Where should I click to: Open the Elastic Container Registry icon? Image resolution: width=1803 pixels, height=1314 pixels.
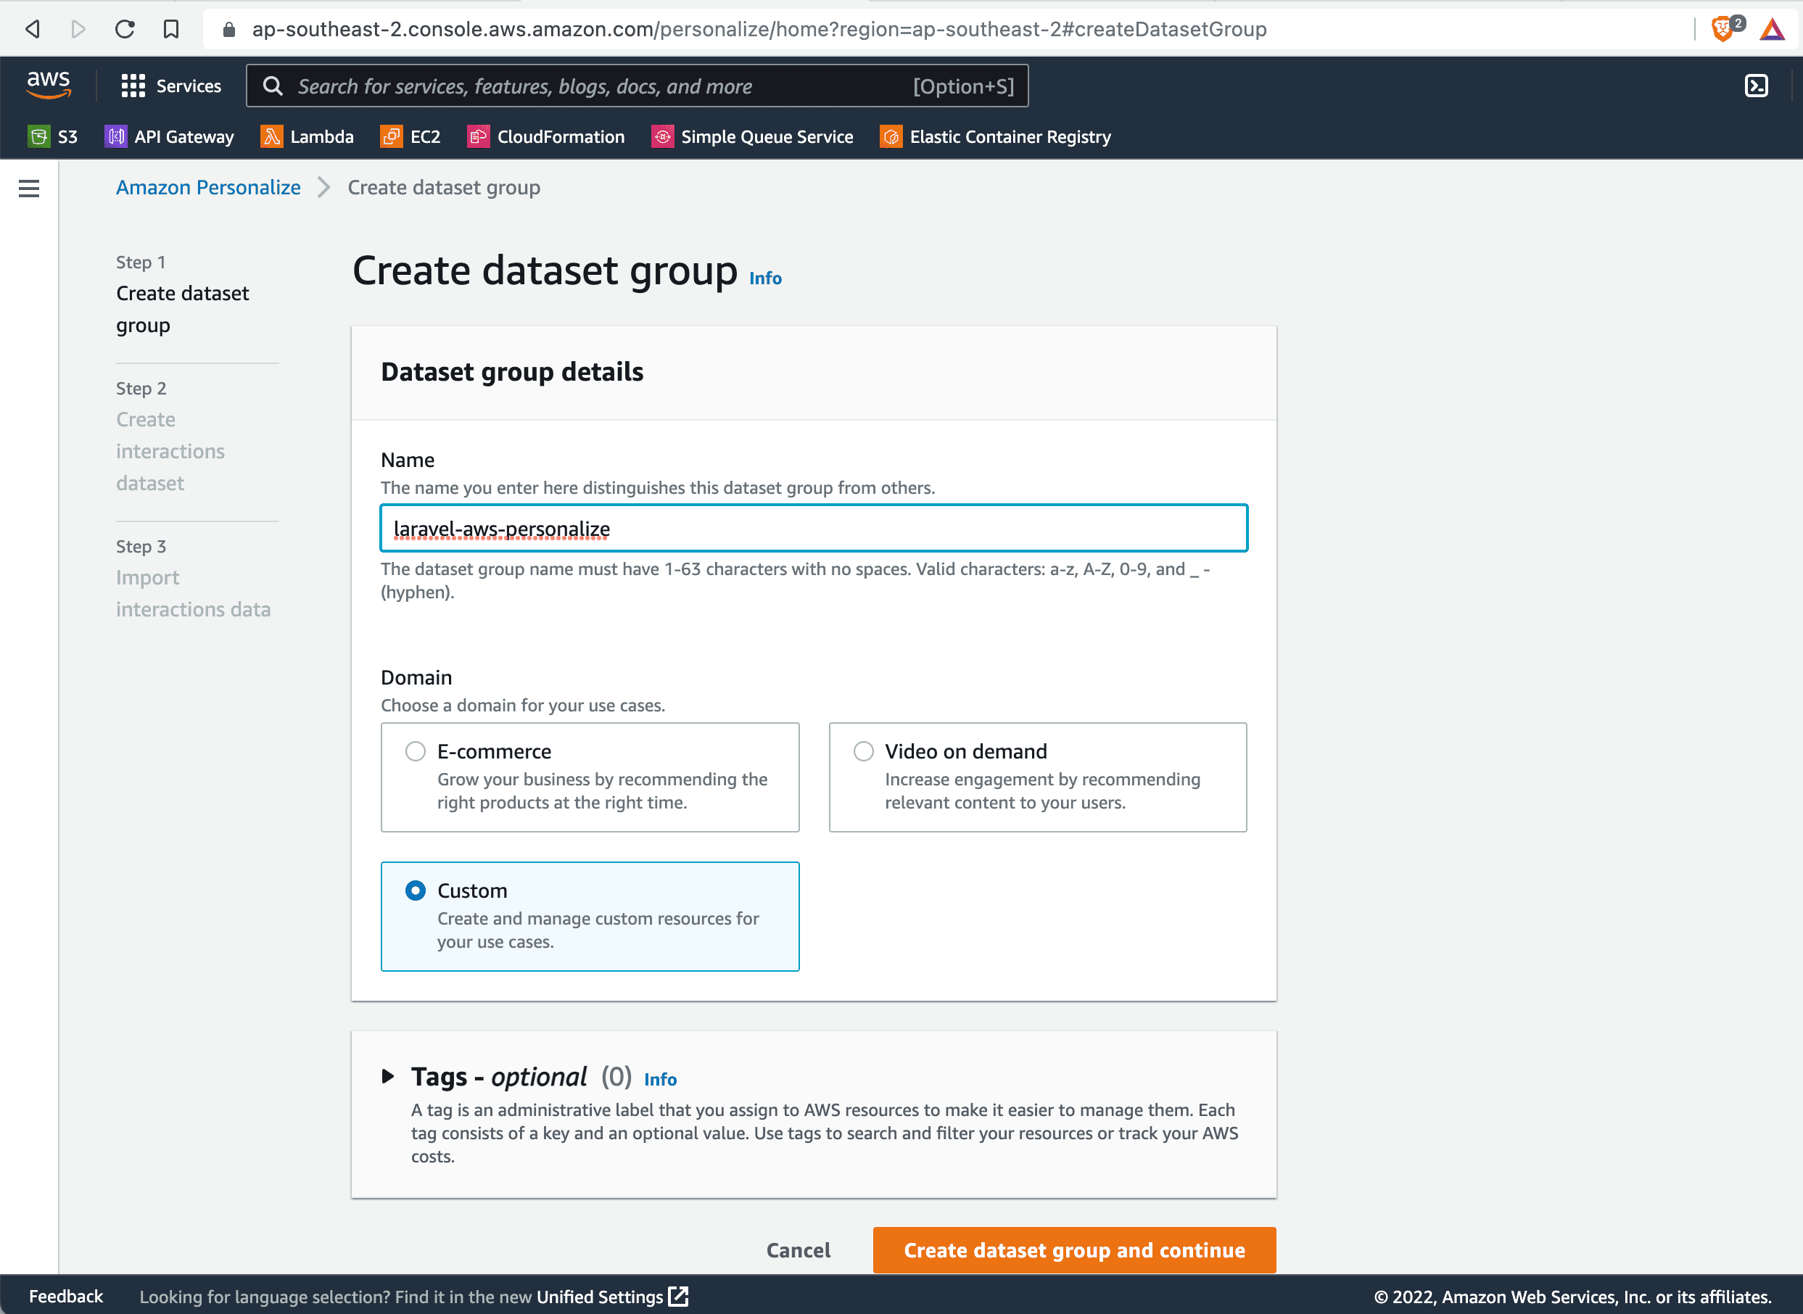coord(891,137)
